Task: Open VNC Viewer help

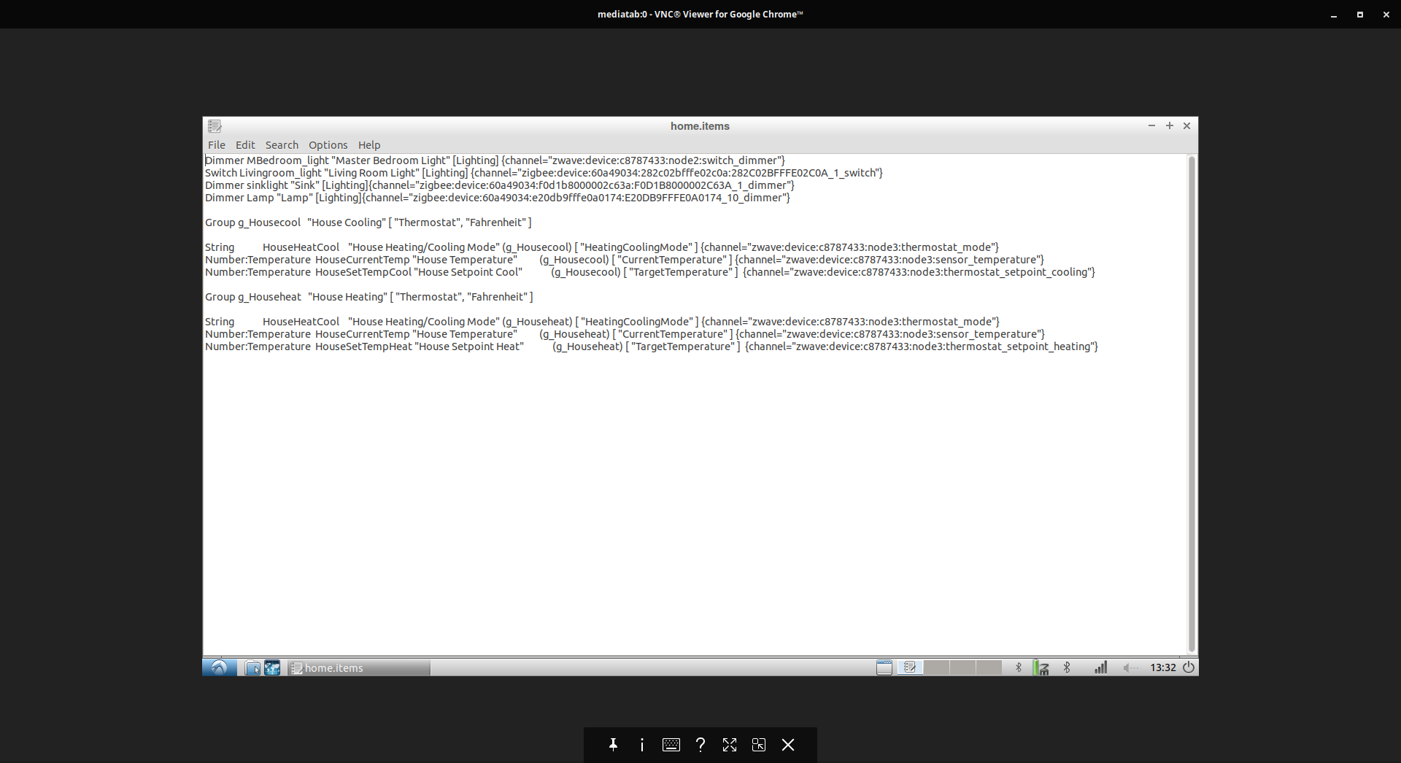Action: tap(700, 745)
